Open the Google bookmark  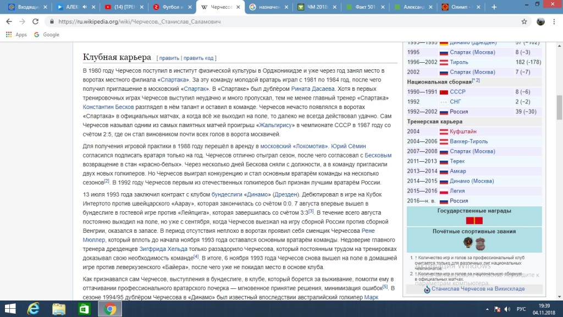(x=47, y=35)
